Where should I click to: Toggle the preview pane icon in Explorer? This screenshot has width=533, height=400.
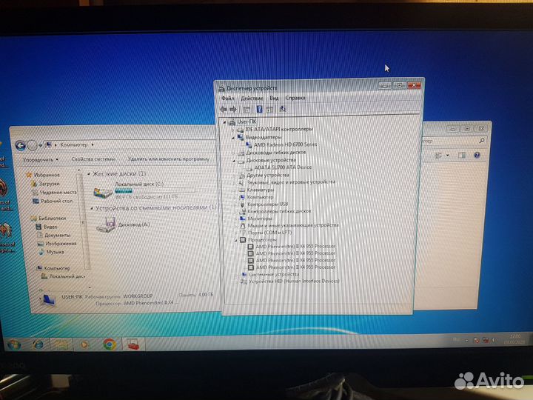click(461, 156)
